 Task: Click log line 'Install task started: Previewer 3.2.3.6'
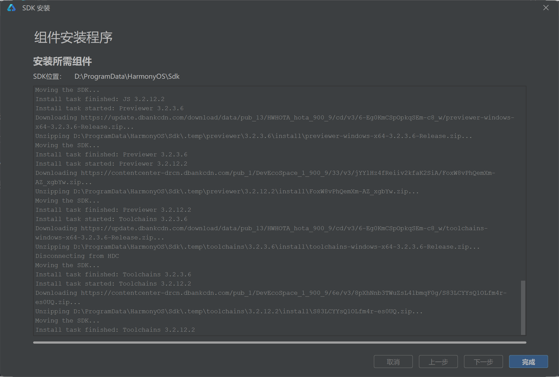point(109,108)
